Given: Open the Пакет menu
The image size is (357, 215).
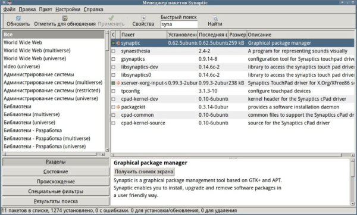Looking at the screenshot, I should 46,10.
